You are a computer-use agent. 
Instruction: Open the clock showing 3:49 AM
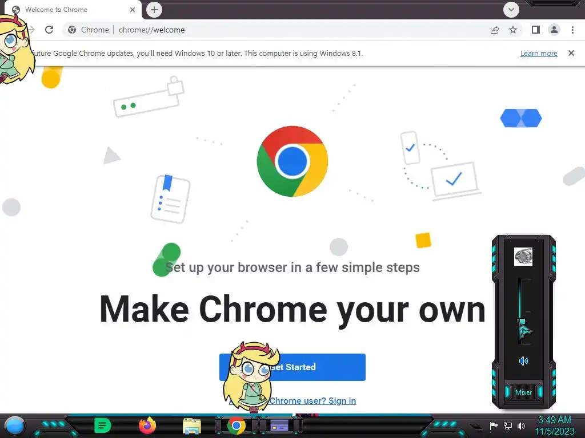coord(554,425)
